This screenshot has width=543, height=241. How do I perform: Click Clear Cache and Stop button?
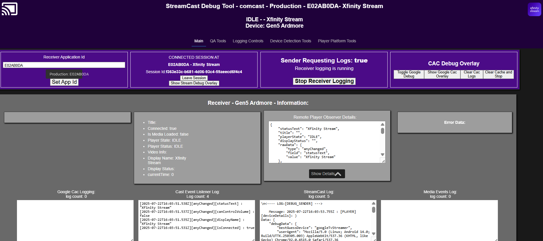(x=498, y=74)
